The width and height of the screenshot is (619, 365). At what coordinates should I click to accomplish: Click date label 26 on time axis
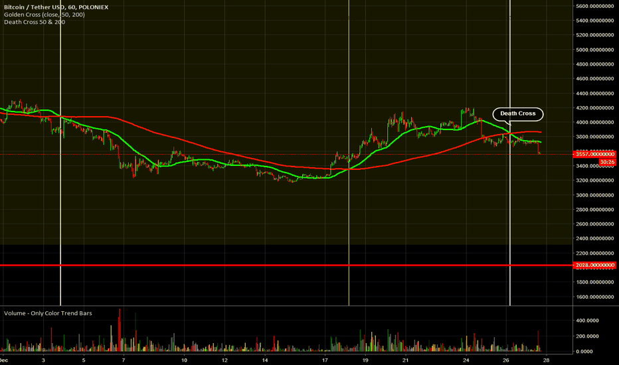(x=506, y=360)
